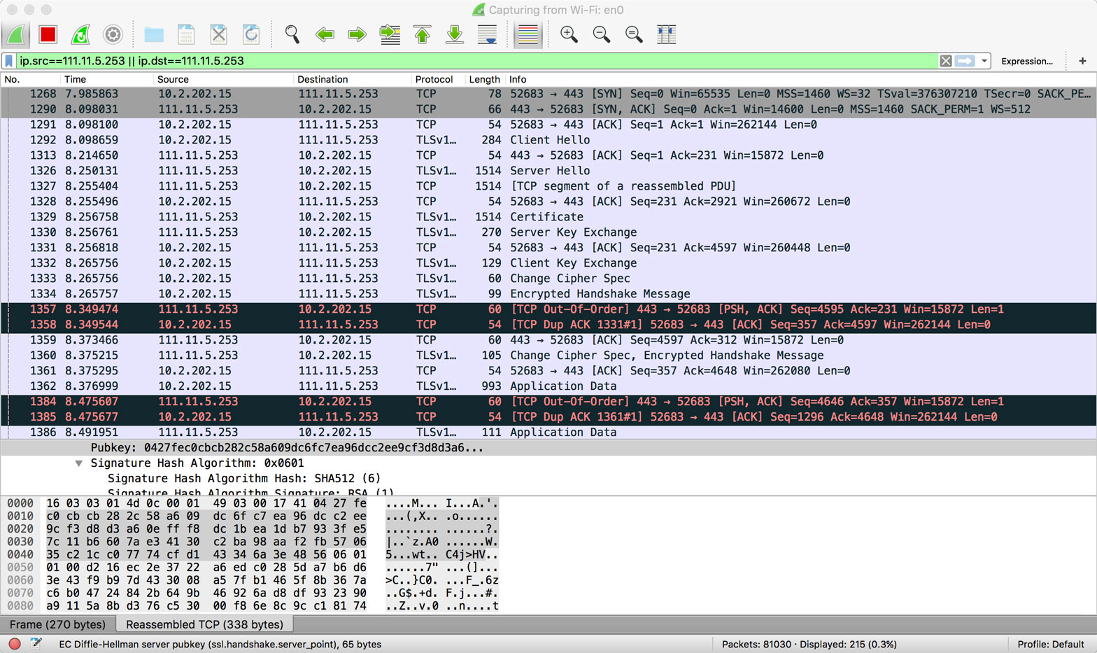Select Signature Hash Algorithm Hash: SHA512 line
This screenshot has height=653, width=1097.
[x=243, y=479]
